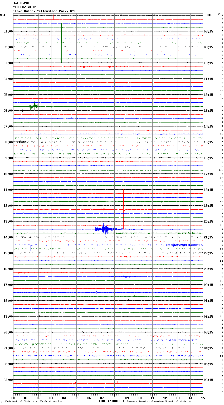Click the '10:15' UTC time label
This screenshot has height=405, width=224.
click(x=208, y=63)
